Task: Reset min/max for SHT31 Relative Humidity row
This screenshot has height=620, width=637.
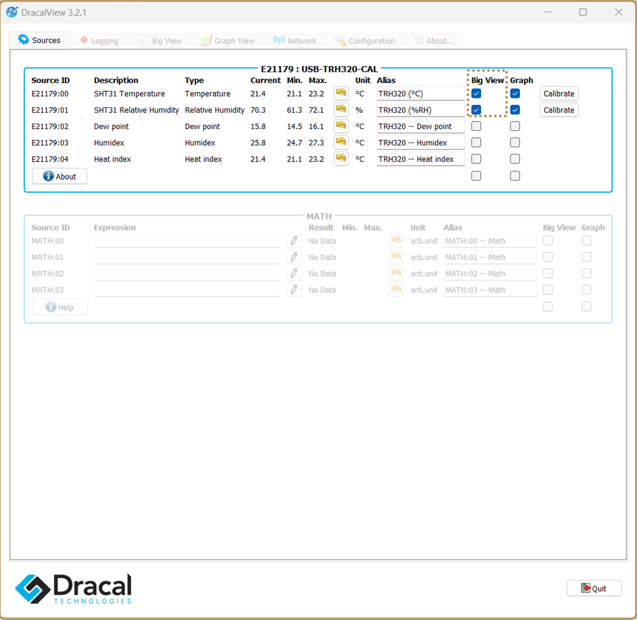Action: coord(341,110)
